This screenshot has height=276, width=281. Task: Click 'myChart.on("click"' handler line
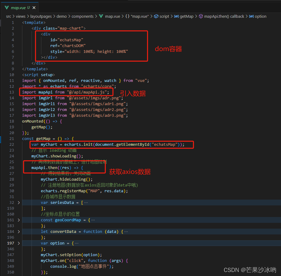[x=84, y=261]
